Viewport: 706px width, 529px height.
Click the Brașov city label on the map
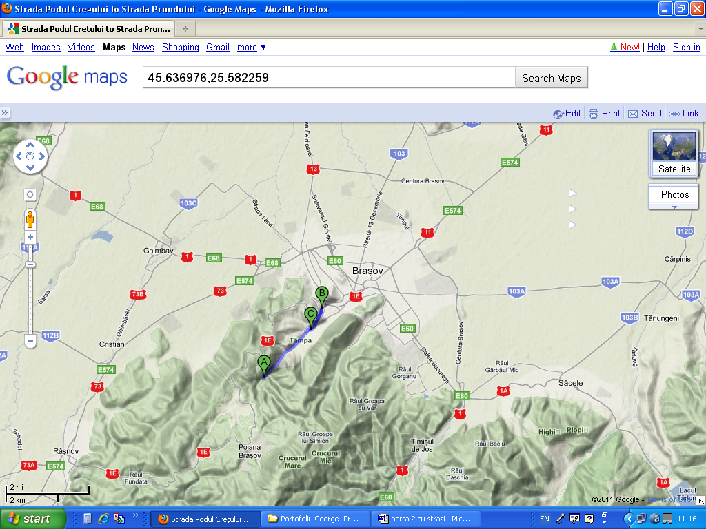(x=367, y=271)
